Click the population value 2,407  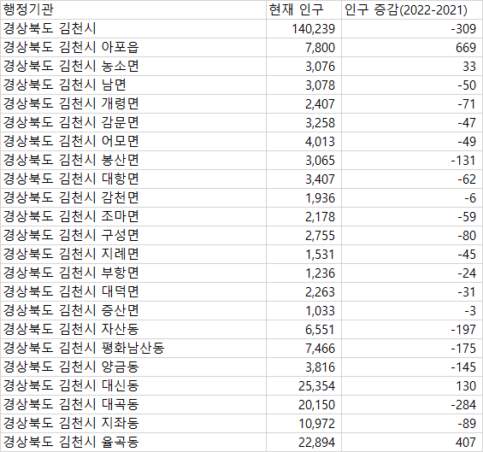(320, 104)
